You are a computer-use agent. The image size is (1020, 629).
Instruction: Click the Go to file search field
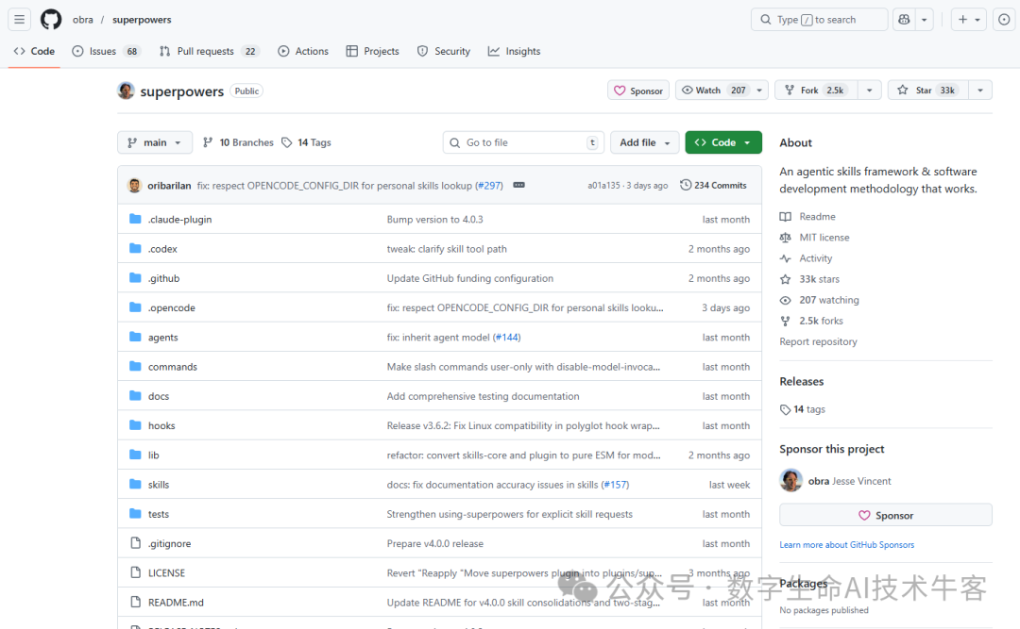click(x=523, y=142)
